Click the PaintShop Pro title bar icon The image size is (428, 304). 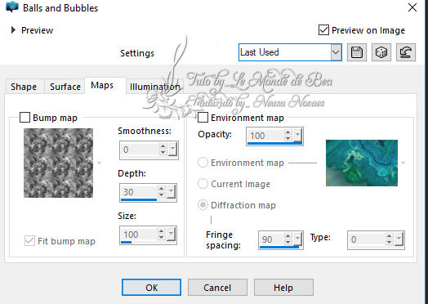pyautogui.click(x=12, y=7)
